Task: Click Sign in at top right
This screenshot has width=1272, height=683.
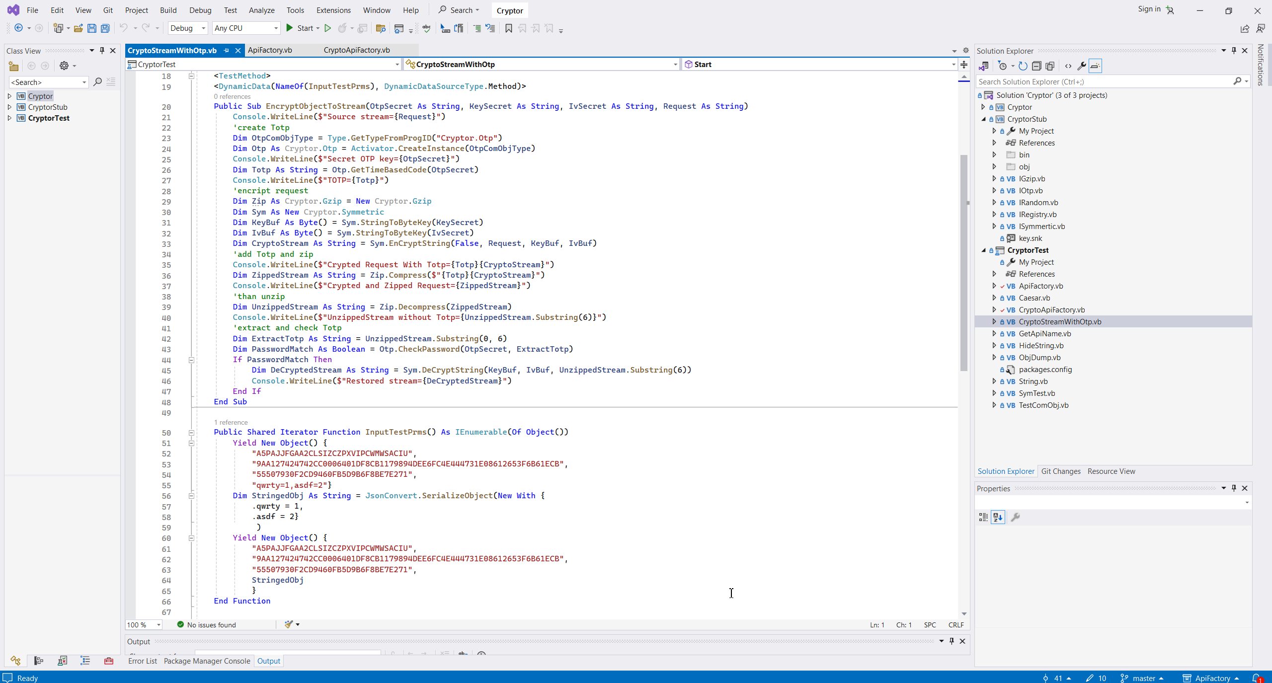Action: pyautogui.click(x=1149, y=9)
